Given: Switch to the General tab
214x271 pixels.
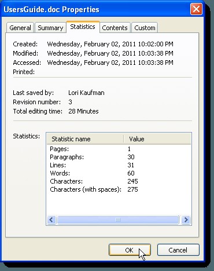Looking at the screenshot, I should coord(20,28).
